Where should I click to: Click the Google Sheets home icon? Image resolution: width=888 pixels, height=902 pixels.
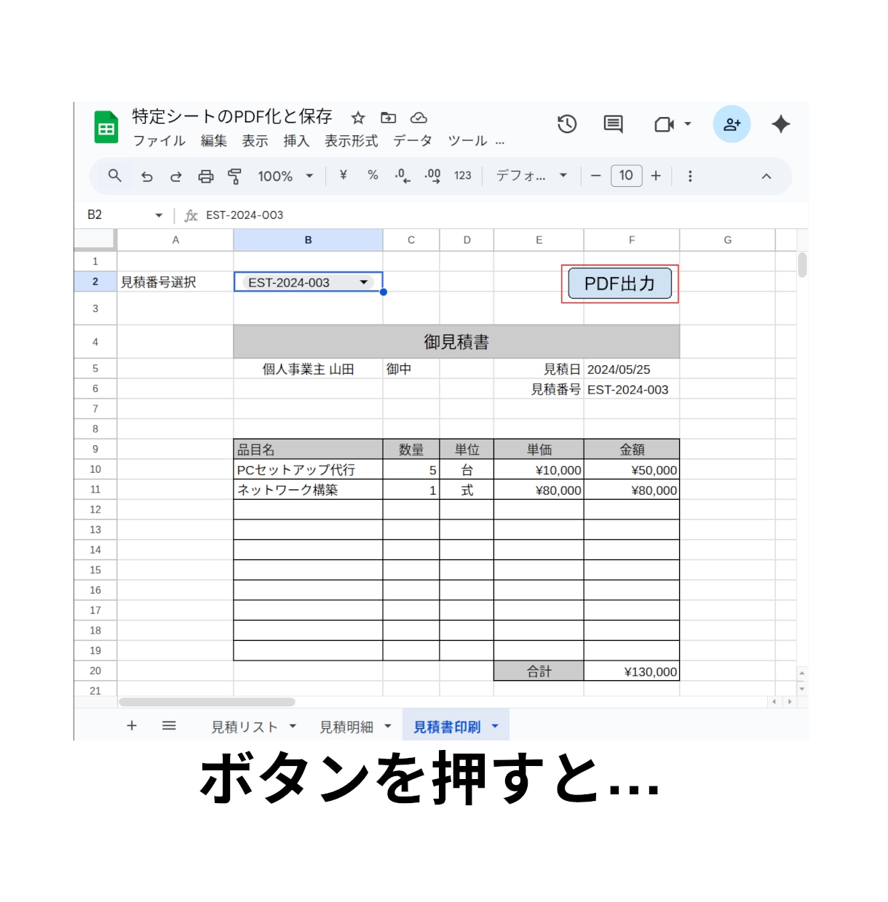(106, 127)
